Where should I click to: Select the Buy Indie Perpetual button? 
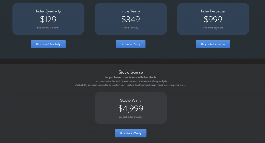(213, 44)
